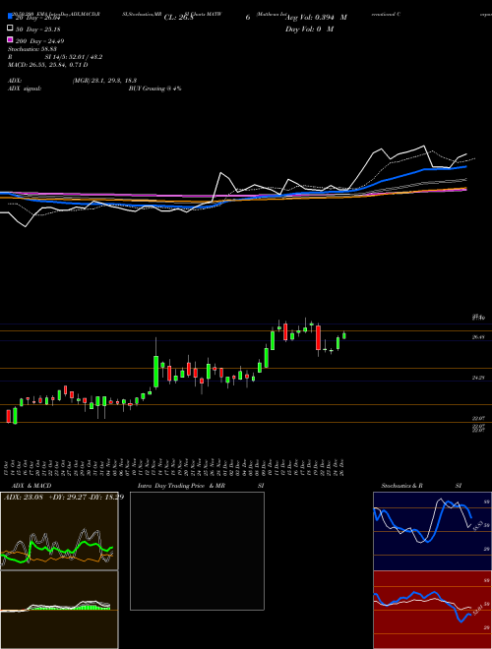Open the blue Stochastics chart panel

click(x=432, y=531)
